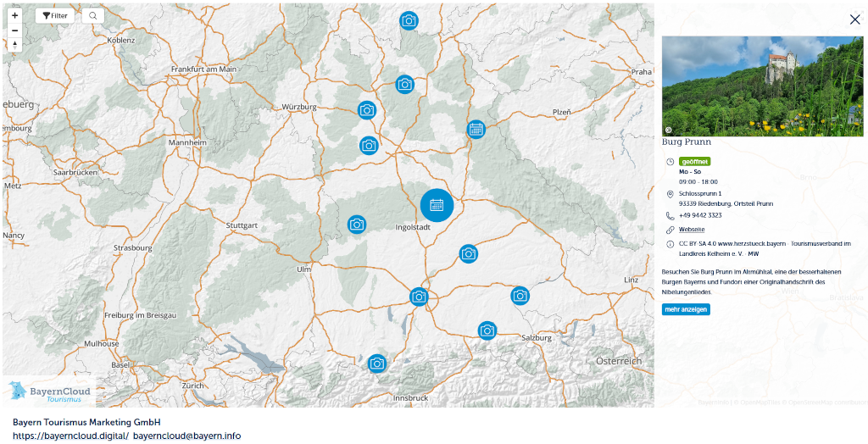This screenshot has width=868, height=444.
Task: Open the Filter options
Action: point(55,15)
